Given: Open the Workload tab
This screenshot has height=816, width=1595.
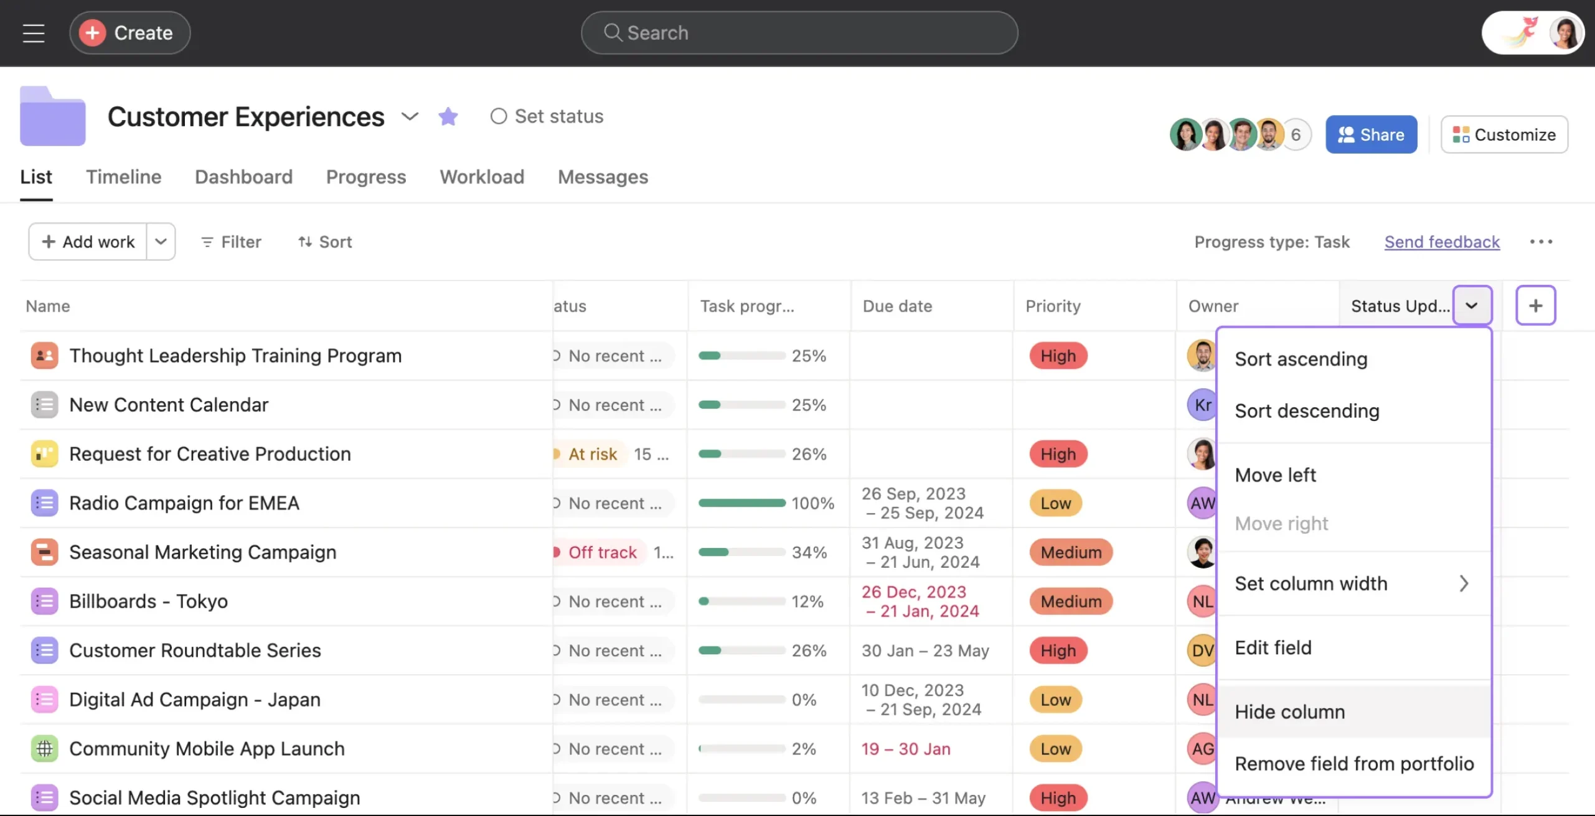Looking at the screenshot, I should pos(482,177).
